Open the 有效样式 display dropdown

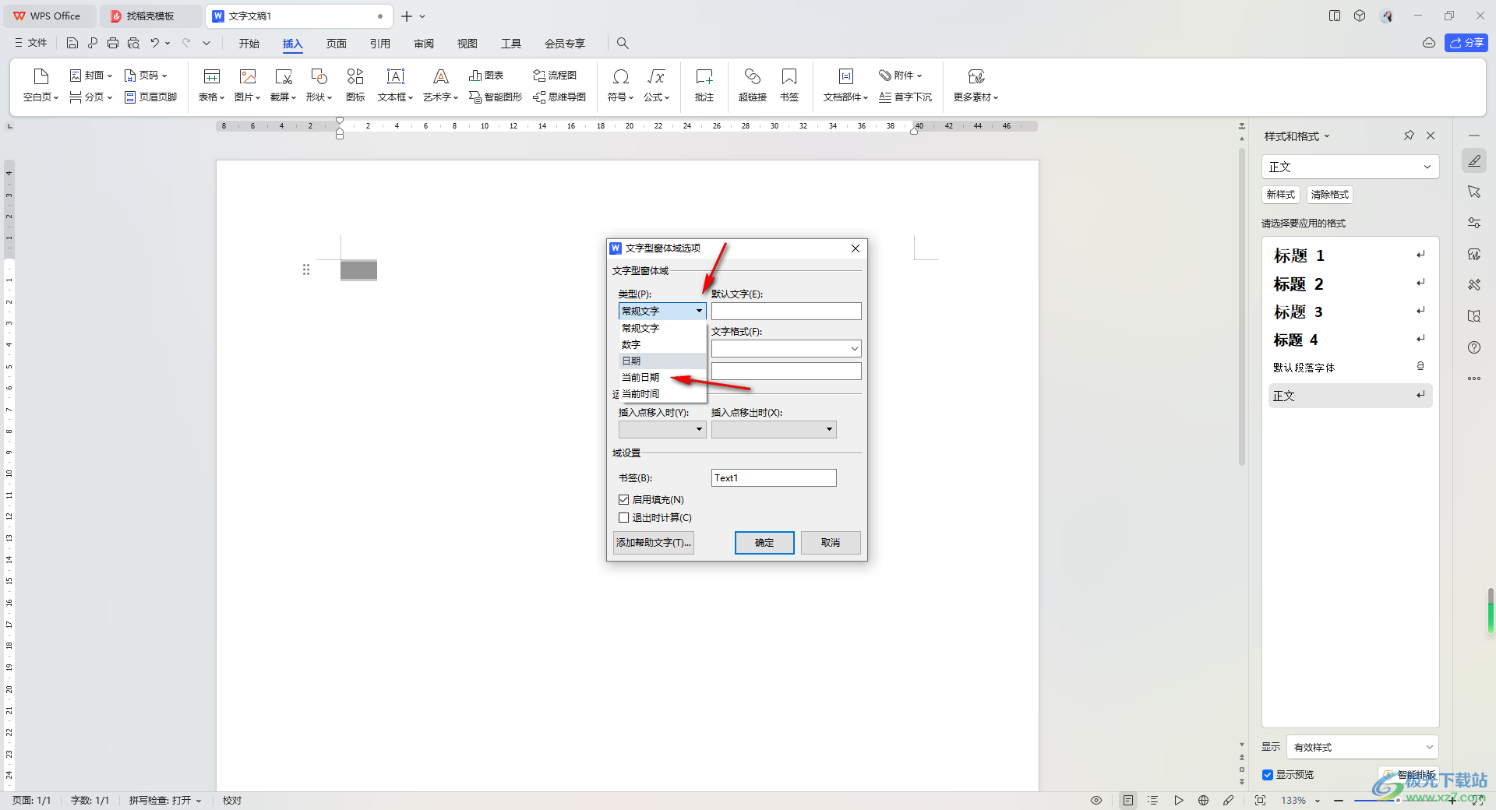click(1363, 747)
